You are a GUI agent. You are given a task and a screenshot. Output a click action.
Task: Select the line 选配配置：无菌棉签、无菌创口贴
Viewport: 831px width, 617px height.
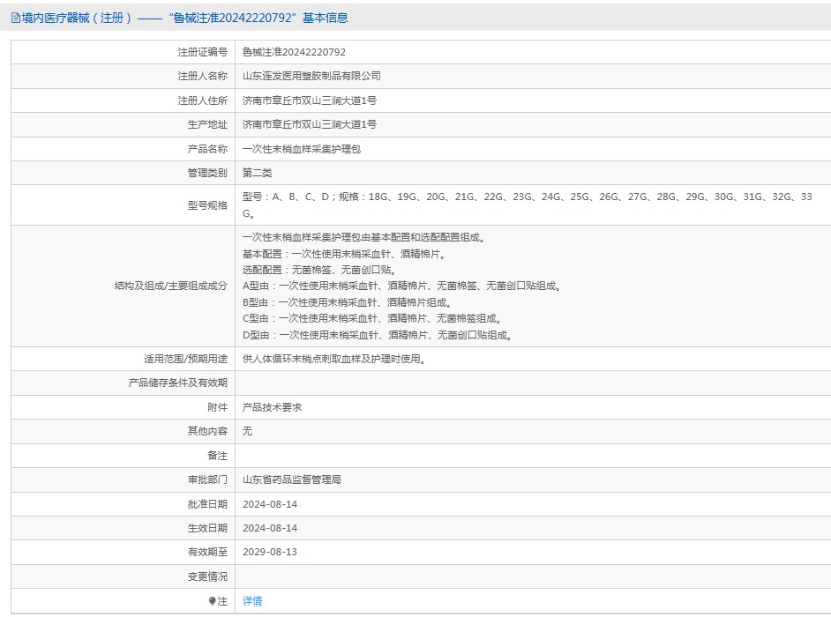(x=320, y=270)
